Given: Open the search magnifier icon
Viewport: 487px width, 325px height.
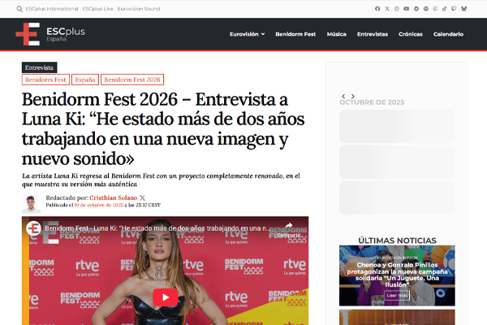Looking at the screenshot, I should (19, 9).
